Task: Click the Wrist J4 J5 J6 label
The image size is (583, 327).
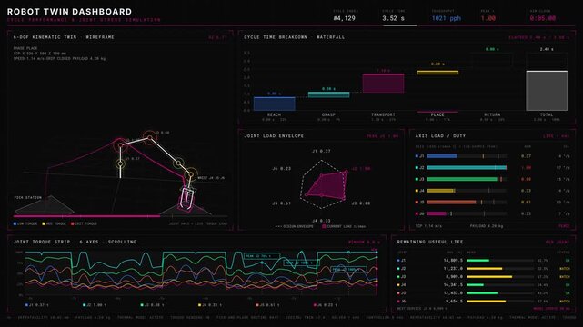Action: pyautogui.click(x=211, y=178)
